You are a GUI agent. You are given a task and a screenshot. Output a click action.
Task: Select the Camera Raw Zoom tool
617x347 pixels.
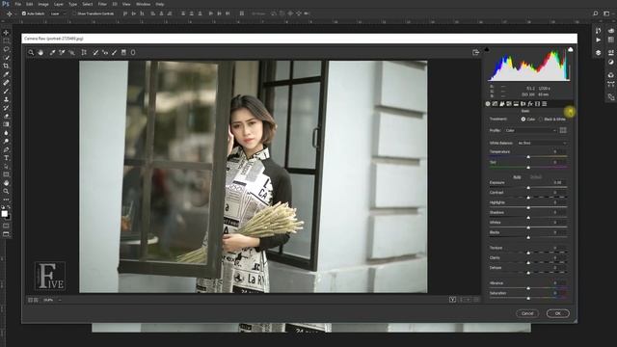pyautogui.click(x=31, y=52)
